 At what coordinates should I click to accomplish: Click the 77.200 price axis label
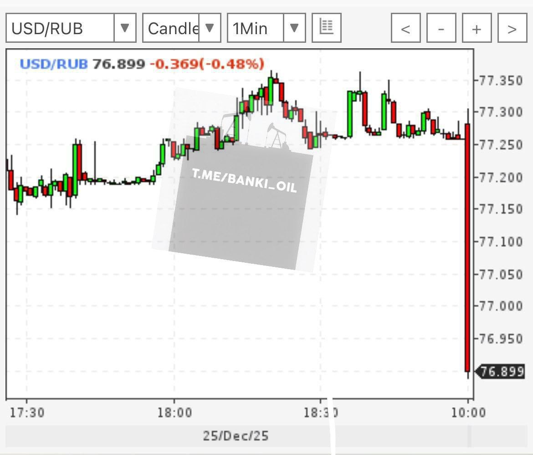click(500, 177)
